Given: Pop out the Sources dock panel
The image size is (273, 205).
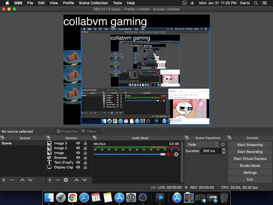Looking at the screenshot, I should pyautogui.click(x=49, y=138).
